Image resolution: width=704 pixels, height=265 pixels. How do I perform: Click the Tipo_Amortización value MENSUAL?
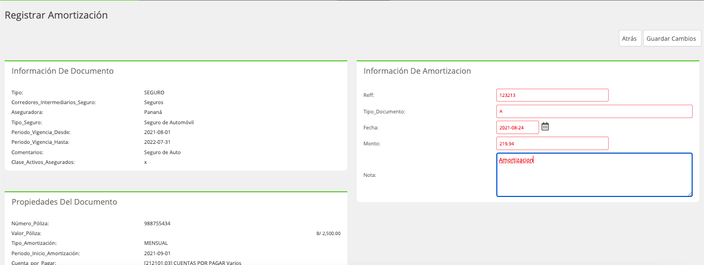pos(156,243)
